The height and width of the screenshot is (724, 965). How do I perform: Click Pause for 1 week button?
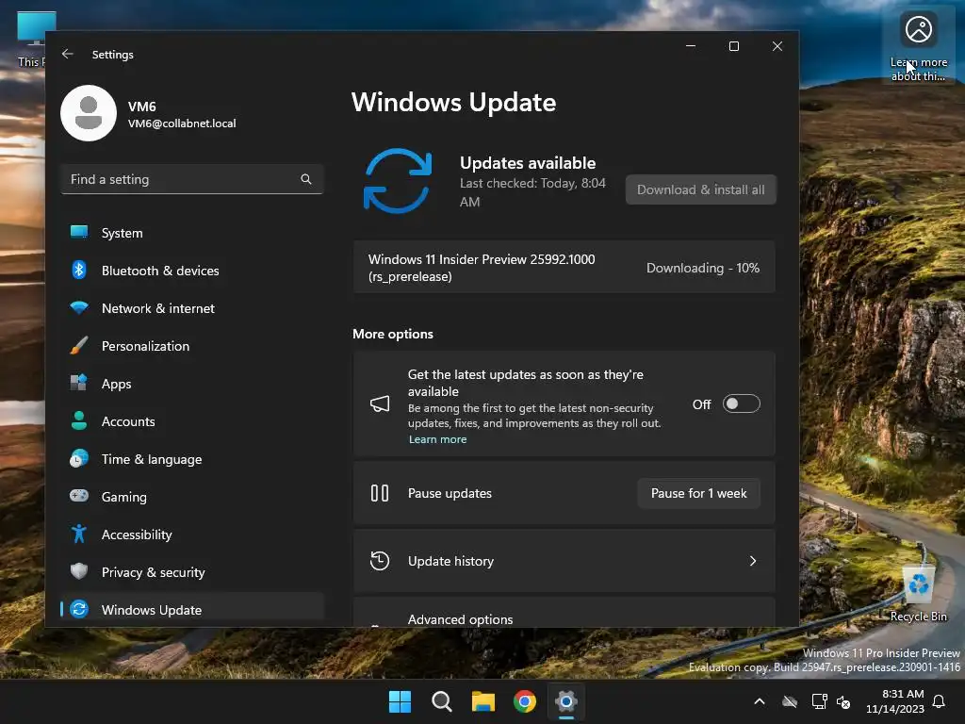coord(698,493)
